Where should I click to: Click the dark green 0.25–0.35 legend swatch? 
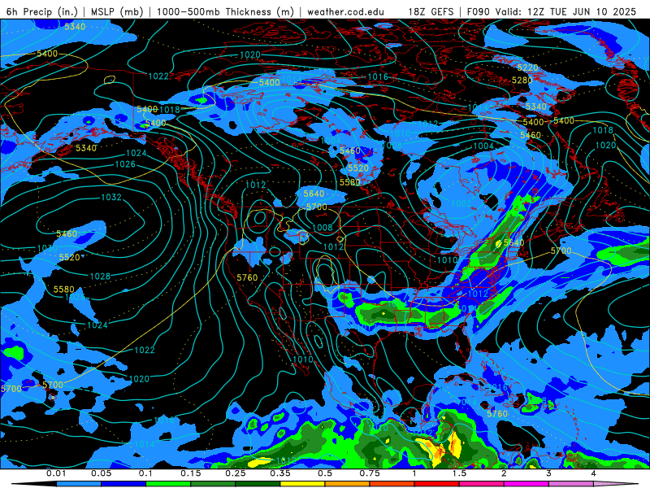258,484
